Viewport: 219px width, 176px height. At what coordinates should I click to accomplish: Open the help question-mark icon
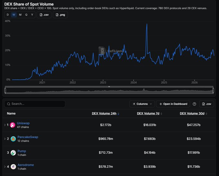tap(194, 104)
